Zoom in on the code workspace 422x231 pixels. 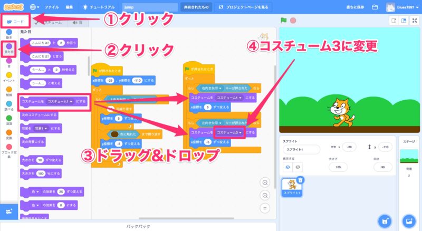(x=265, y=182)
